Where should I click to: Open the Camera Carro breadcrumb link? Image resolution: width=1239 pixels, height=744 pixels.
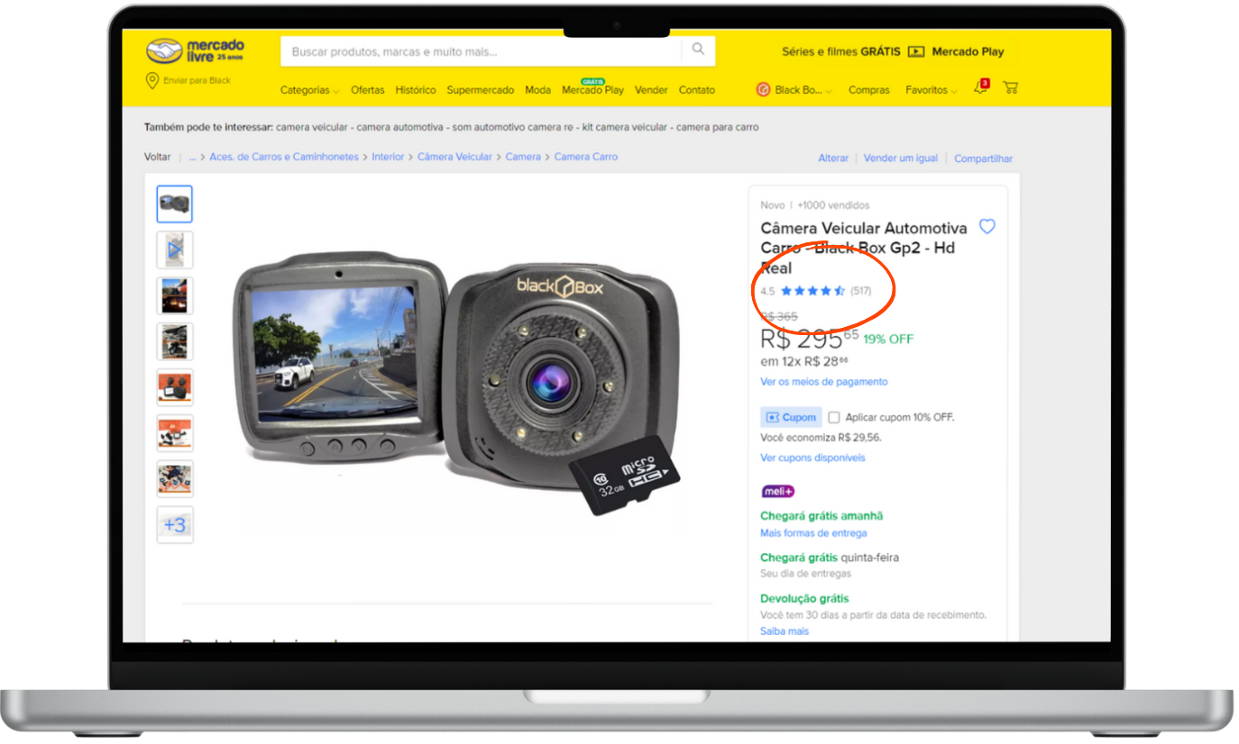tap(586, 157)
